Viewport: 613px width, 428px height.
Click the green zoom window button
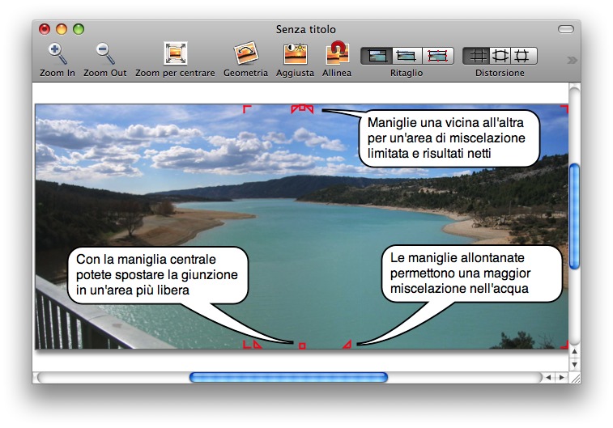pos(79,29)
